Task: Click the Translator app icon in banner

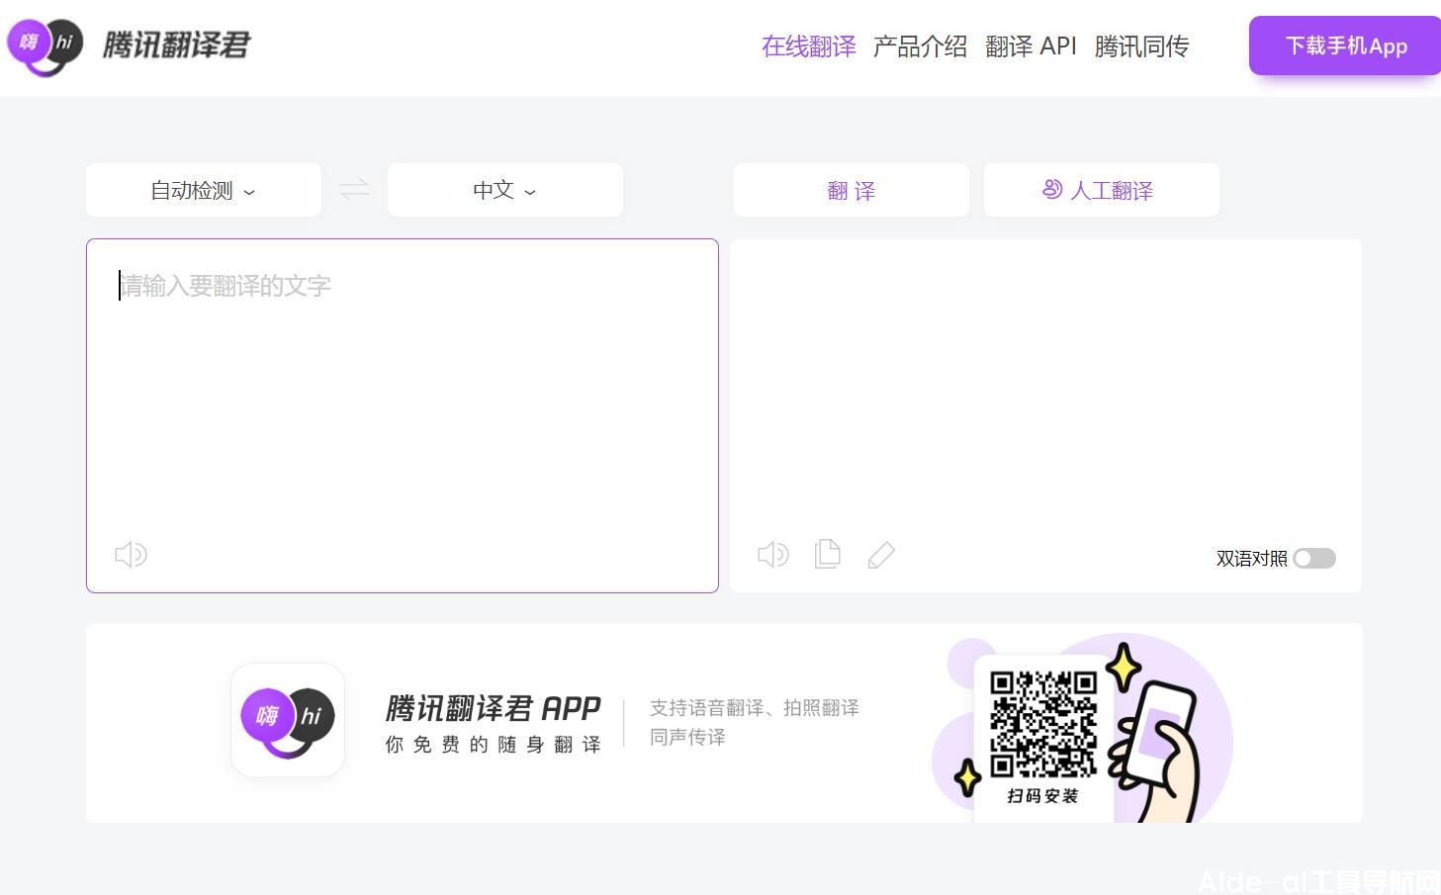Action: (x=288, y=720)
